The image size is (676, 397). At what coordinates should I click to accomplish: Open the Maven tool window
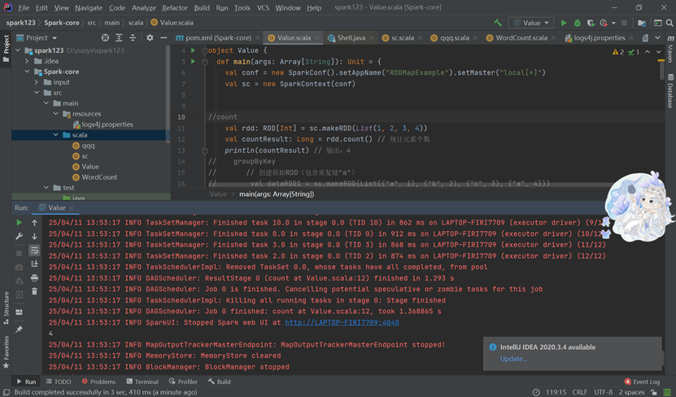pyautogui.click(x=670, y=49)
